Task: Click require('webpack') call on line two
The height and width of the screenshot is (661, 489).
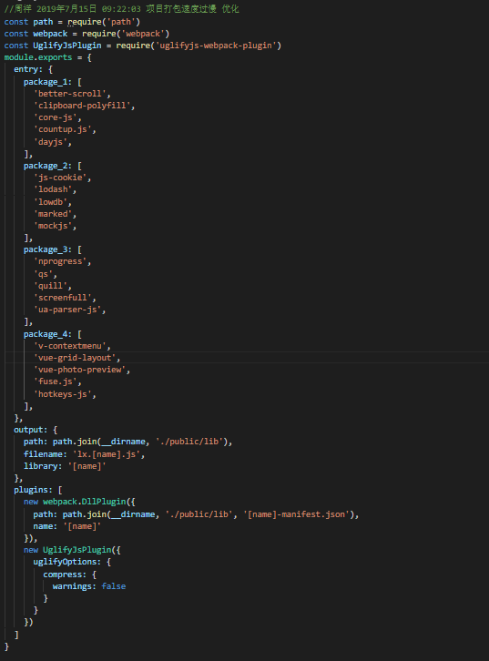Action: [125, 34]
